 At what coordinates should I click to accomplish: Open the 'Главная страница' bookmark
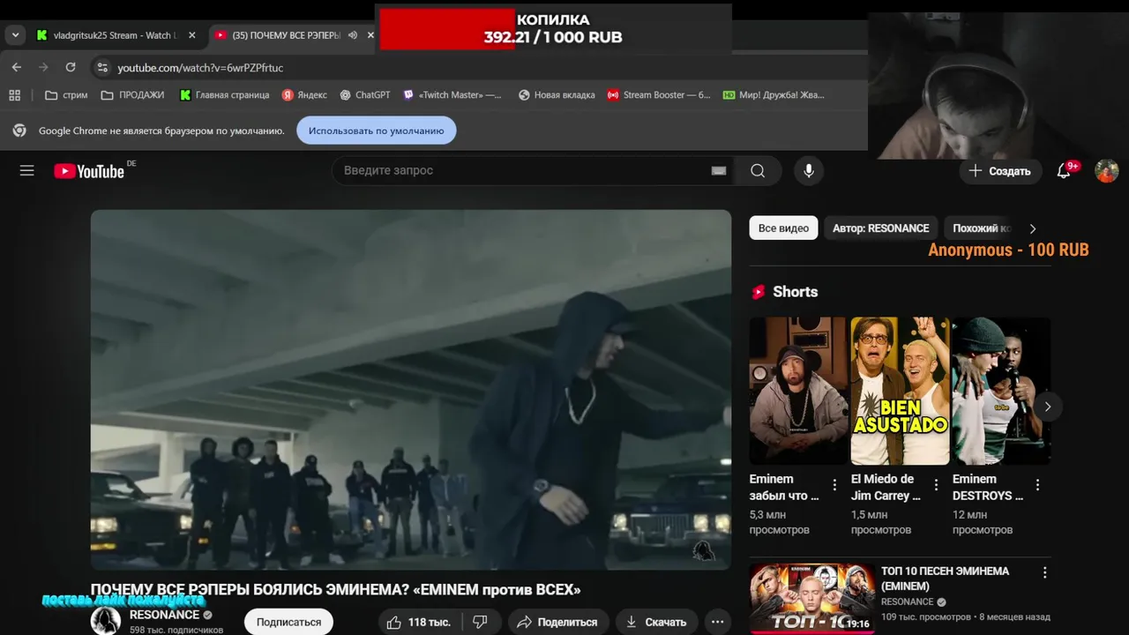click(225, 94)
